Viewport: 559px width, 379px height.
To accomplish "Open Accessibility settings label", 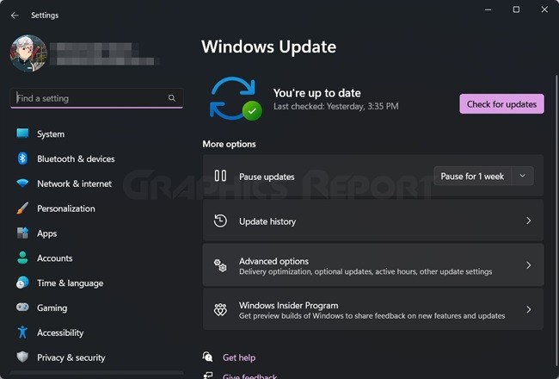I will point(60,333).
